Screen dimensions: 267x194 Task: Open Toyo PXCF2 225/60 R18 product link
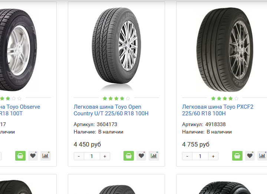[x=218, y=110]
